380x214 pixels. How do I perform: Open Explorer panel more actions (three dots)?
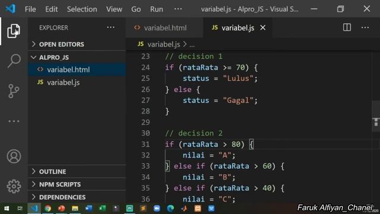(110, 27)
